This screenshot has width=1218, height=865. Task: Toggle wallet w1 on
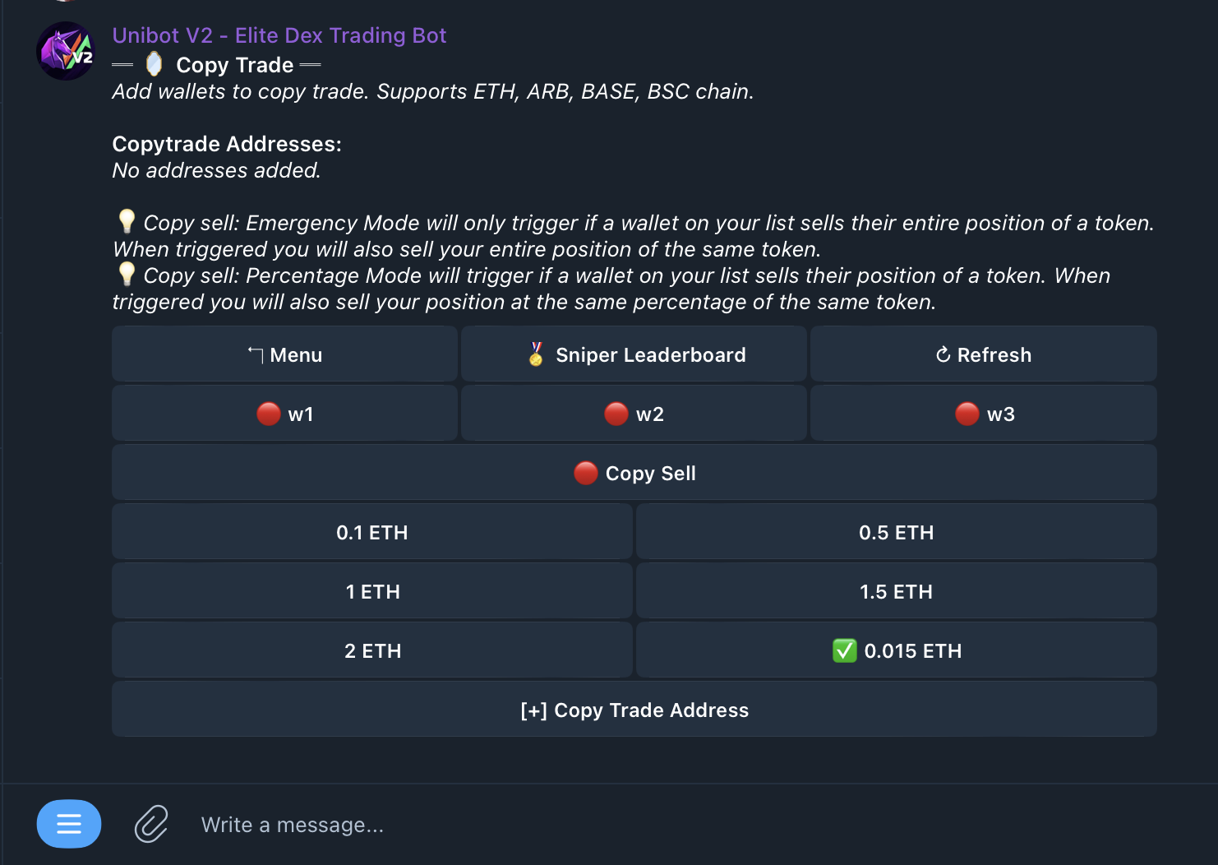[284, 414]
